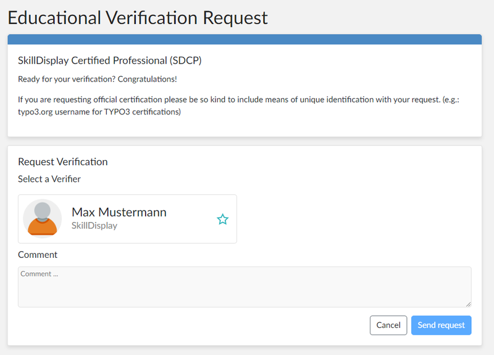The width and height of the screenshot is (494, 355).
Task: Click Max Mustermann's avatar picture
Action: tap(42, 218)
